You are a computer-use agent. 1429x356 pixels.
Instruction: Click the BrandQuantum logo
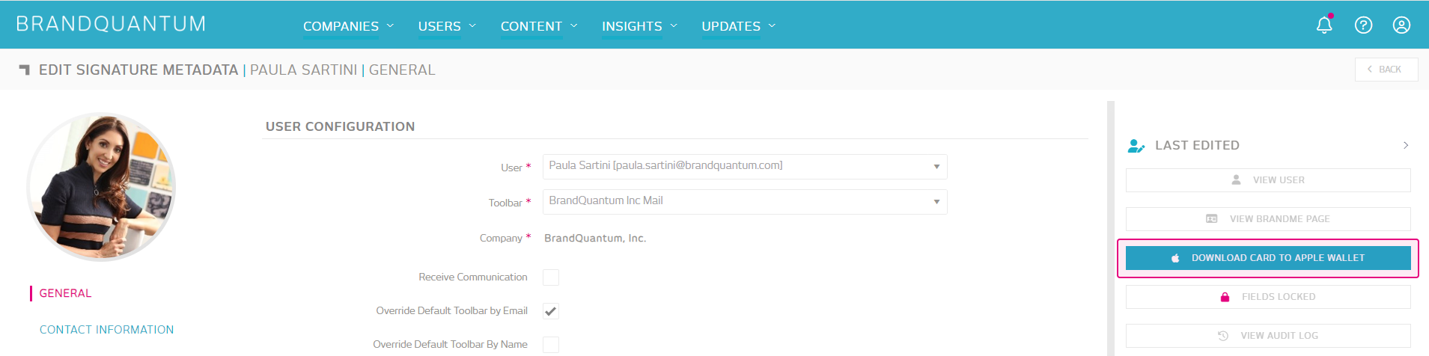pyautogui.click(x=111, y=24)
